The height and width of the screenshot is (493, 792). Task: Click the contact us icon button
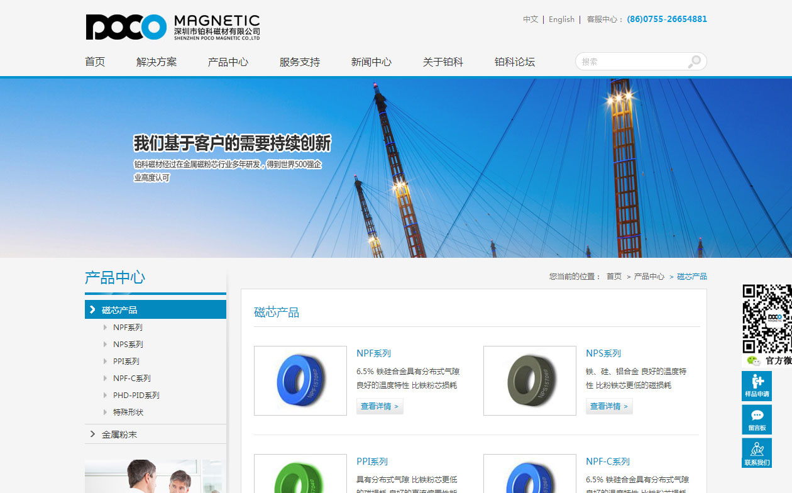pos(757,453)
